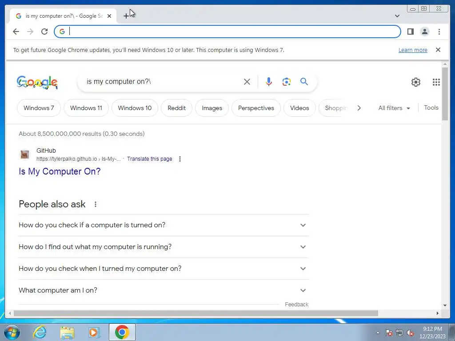This screenshot has width=455, height=341.
Task: Reload the current page
Action: point(44,32)
